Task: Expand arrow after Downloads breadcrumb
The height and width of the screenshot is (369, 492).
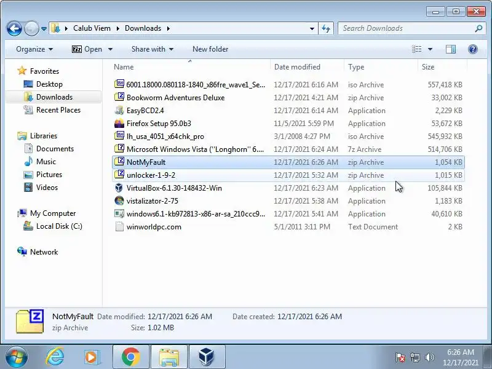Action: click(169, 28)
